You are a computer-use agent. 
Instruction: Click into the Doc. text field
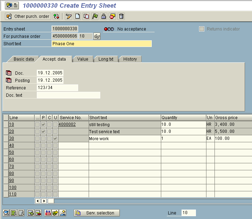[x=68, y=95]
